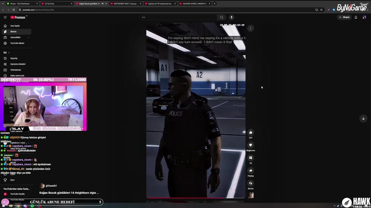This screenshot has width=371, height=208.
Task: Go to Ana Sayfa in sidebar
Action: (x=16, y=26)
